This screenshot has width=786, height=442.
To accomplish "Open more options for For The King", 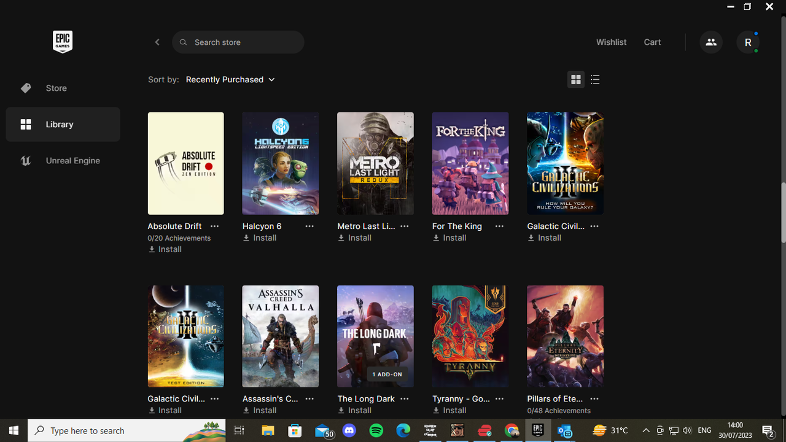I will [499, 227].
